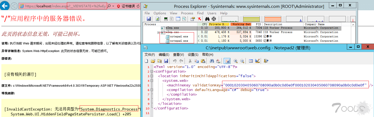Click the Refresh Now icon in Process Explorer
This screenshot has height=117, width=374.
point(158,19)
